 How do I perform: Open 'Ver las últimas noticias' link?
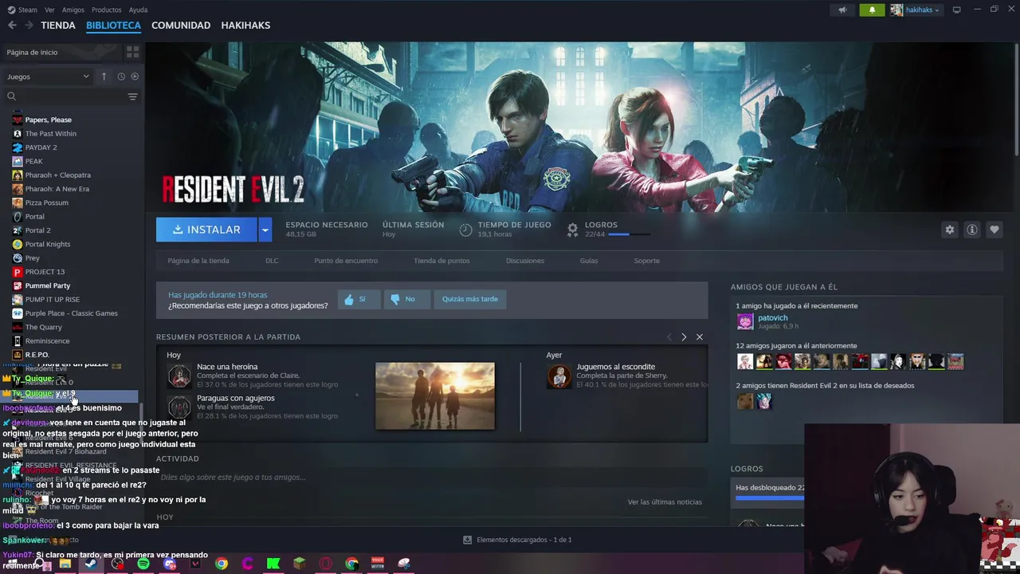pos(665,502)
